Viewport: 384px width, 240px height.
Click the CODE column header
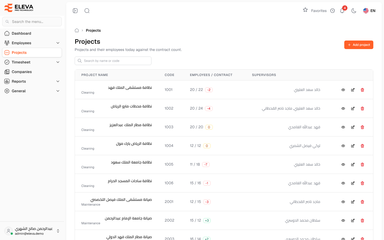169,75
